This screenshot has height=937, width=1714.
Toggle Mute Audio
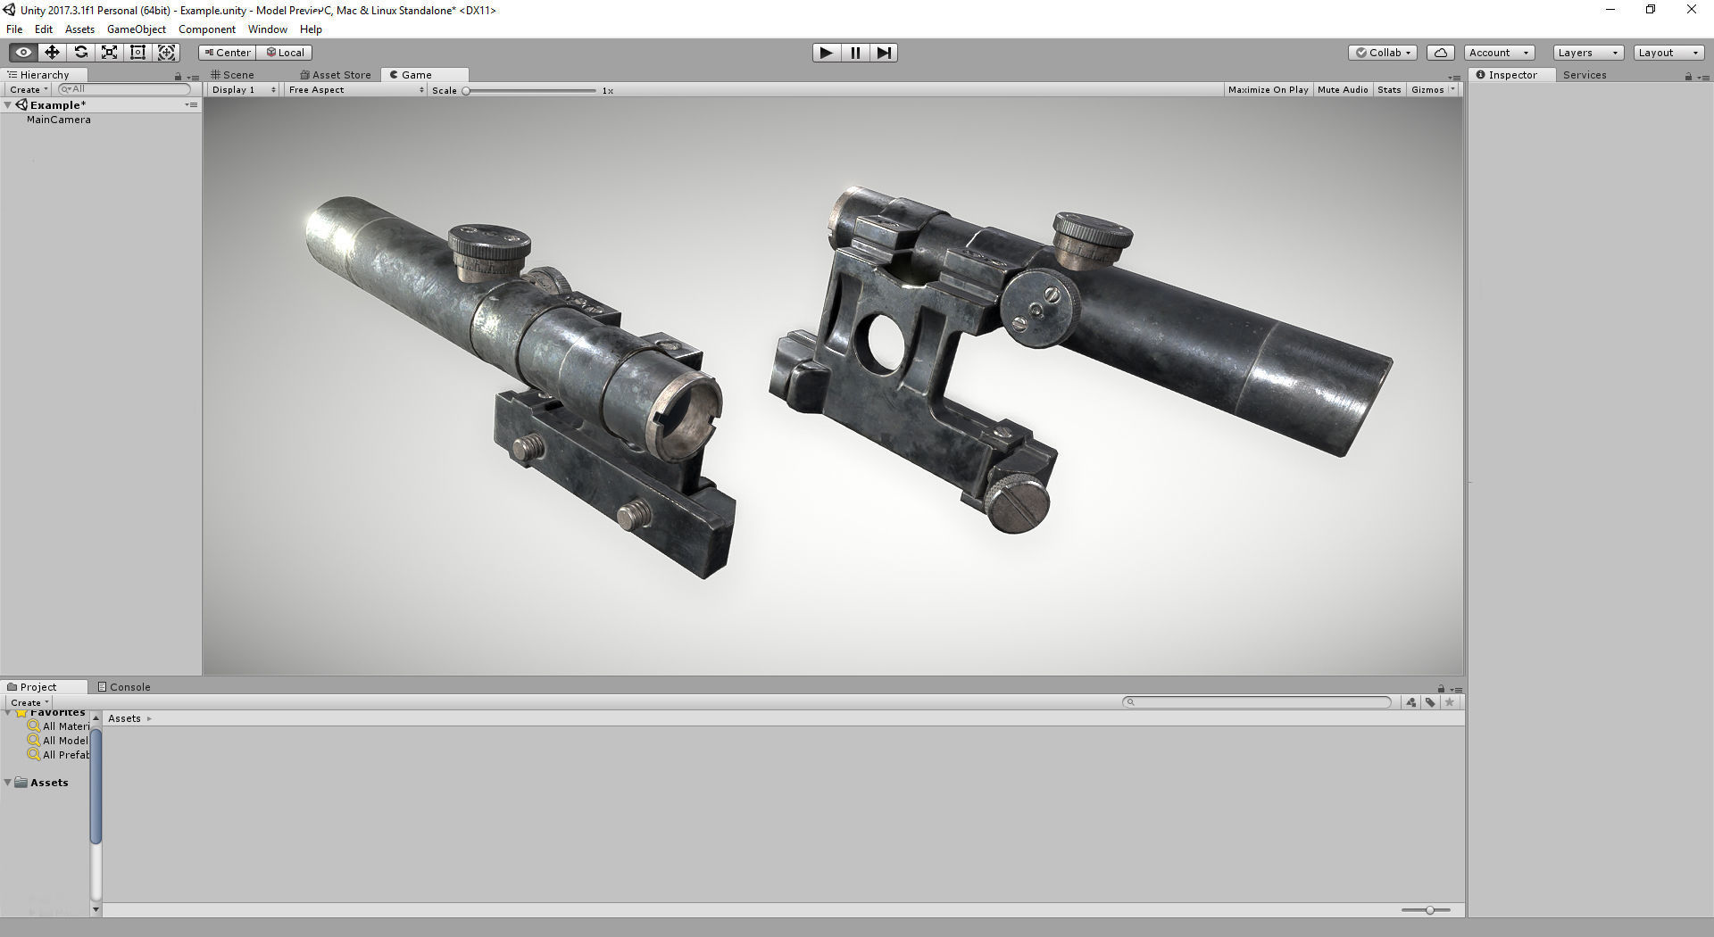[x=1343, y=90]
